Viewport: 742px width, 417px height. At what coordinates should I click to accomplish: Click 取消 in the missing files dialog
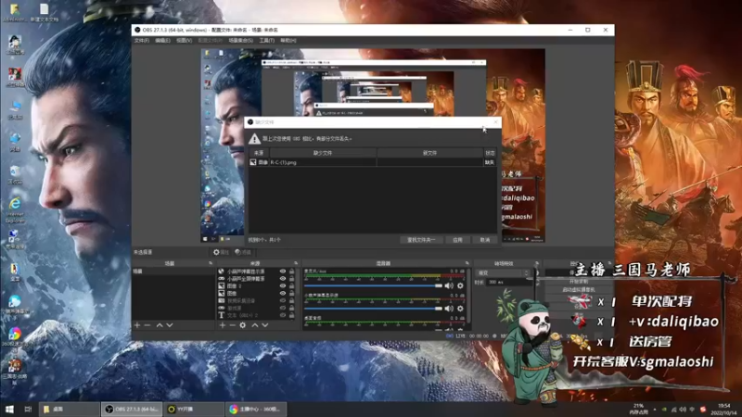485,240
